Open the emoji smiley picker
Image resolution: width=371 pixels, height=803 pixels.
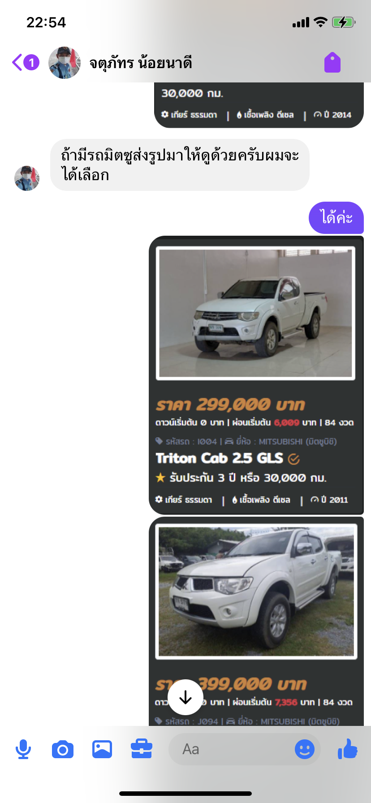[x=305, y=749]
